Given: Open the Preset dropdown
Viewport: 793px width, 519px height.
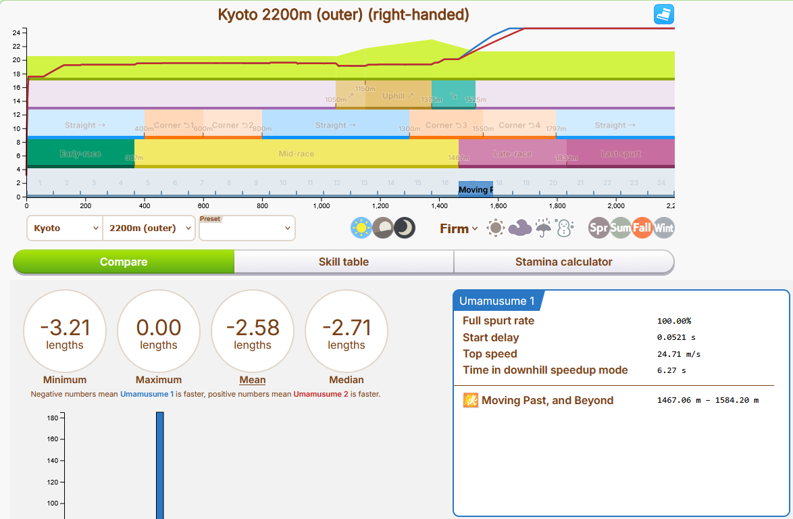Looking at the screenshot, I should 247,228.
